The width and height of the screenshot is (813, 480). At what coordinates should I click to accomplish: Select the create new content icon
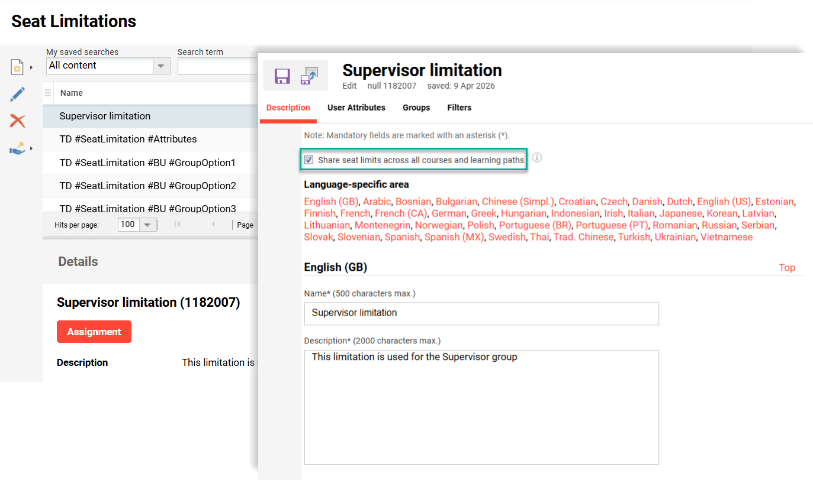pyautogui.click(x=17, y=67)
